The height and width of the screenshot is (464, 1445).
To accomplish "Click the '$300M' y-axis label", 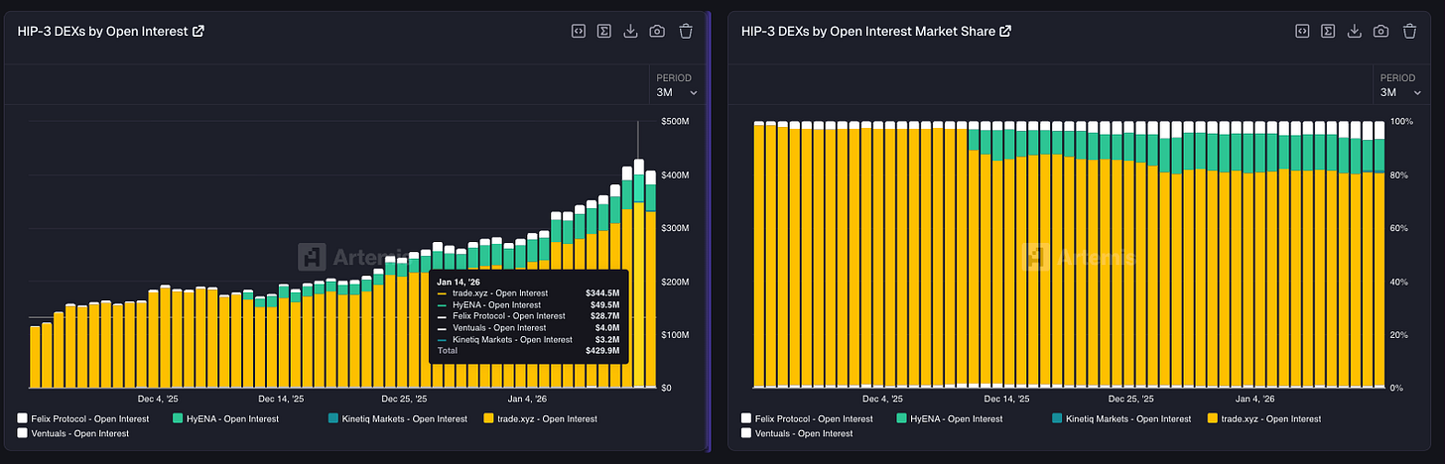I will 675,228.
